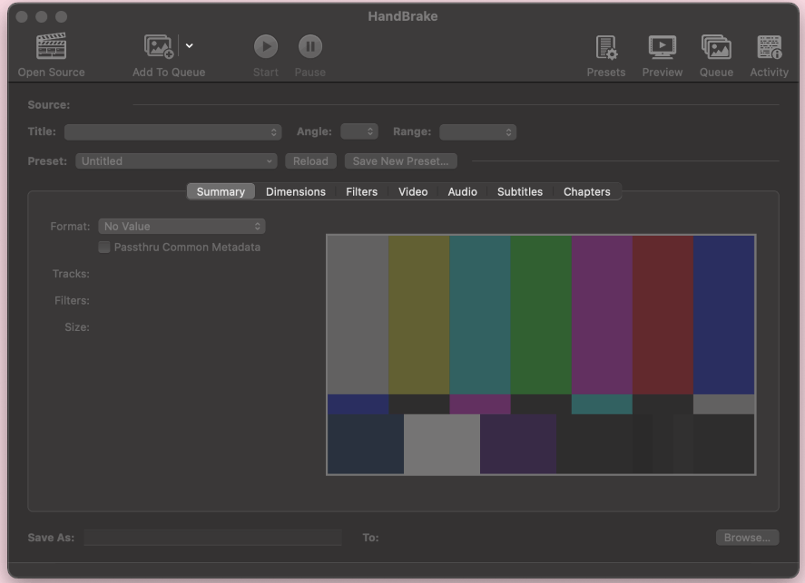805x583 pixels.
Task: Open the Preview window icon
Action: point(663,47)
